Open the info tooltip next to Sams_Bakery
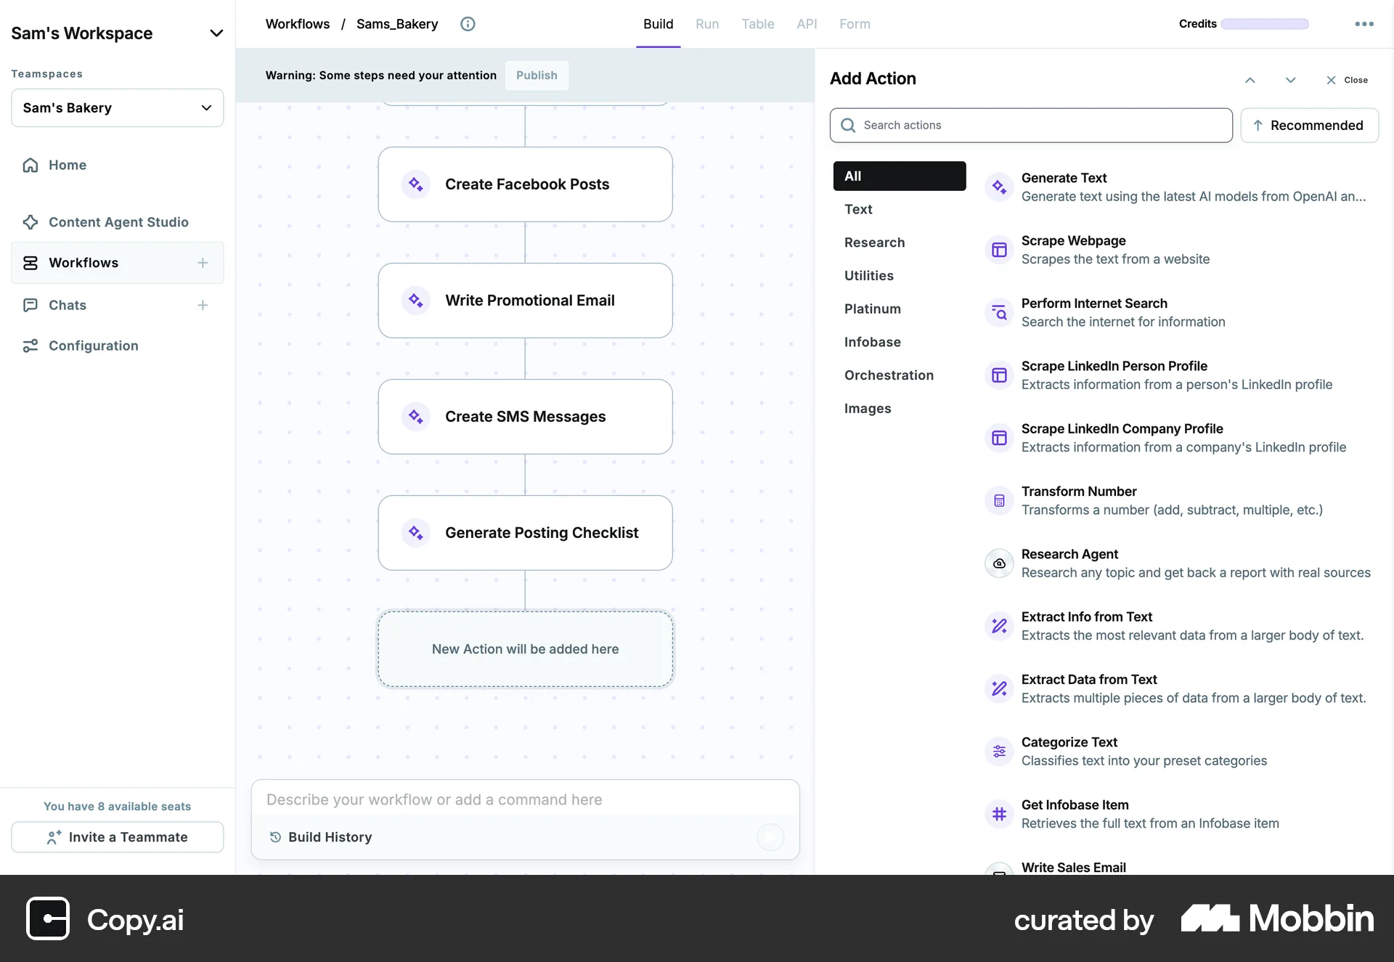1394x962 pixels. click(468, 23)
